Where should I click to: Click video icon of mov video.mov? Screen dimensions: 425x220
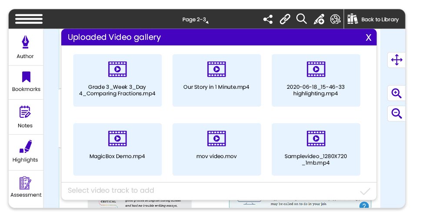pos(216,139)
